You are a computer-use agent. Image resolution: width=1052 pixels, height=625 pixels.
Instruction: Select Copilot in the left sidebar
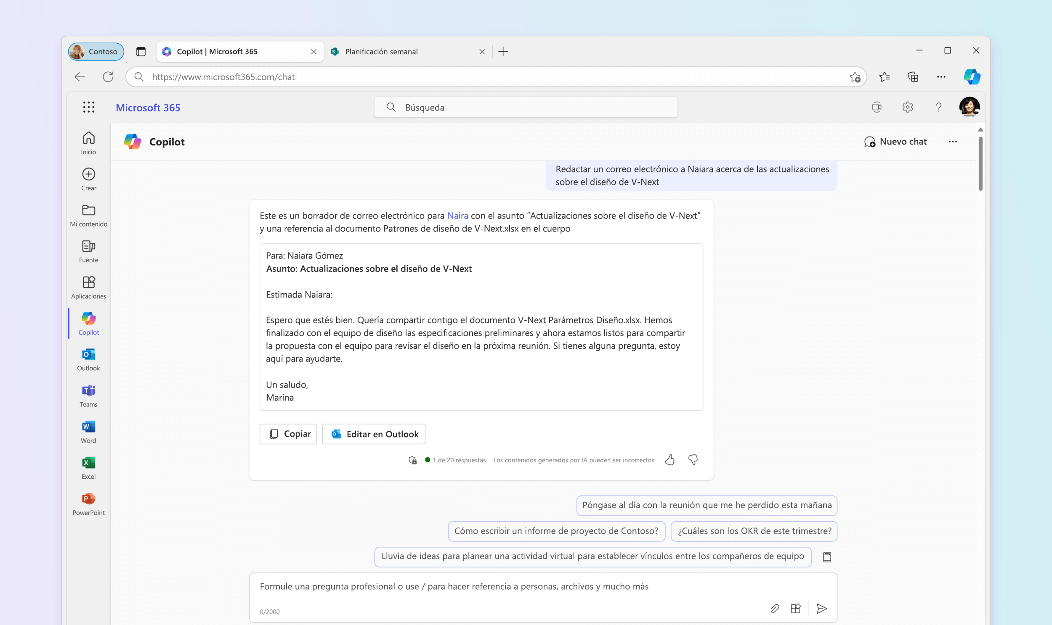tap(88, 324)
